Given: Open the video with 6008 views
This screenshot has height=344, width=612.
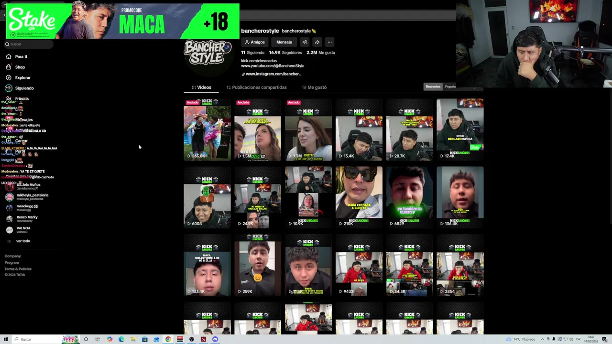Looking at the screenshot, I should click(207, 197).
